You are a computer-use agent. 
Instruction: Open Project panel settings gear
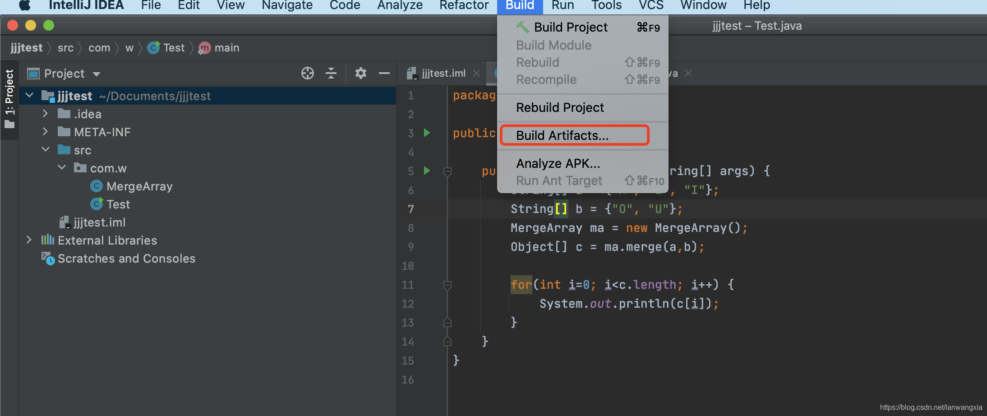(x=360, y=73)
